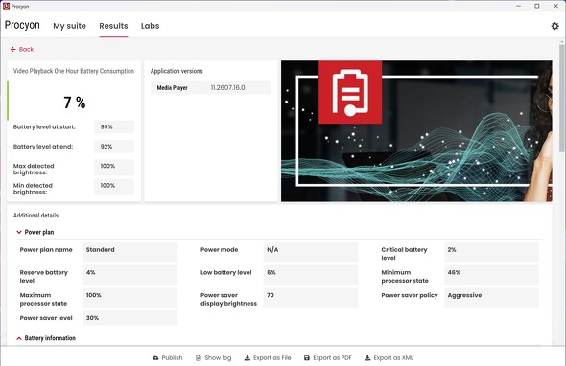Image resolution: width=566 pixels, height=366 pixels.
Task: Click the Export as PDF save icon
Action: (307, 358)
